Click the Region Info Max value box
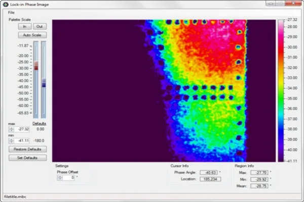 [x=259, y=172]
